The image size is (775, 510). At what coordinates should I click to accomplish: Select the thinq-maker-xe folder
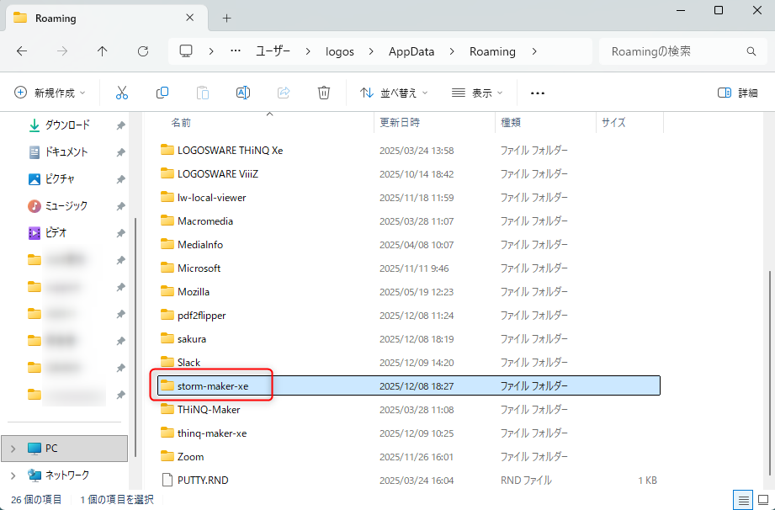pyautogui.click(x=211, y=433)
